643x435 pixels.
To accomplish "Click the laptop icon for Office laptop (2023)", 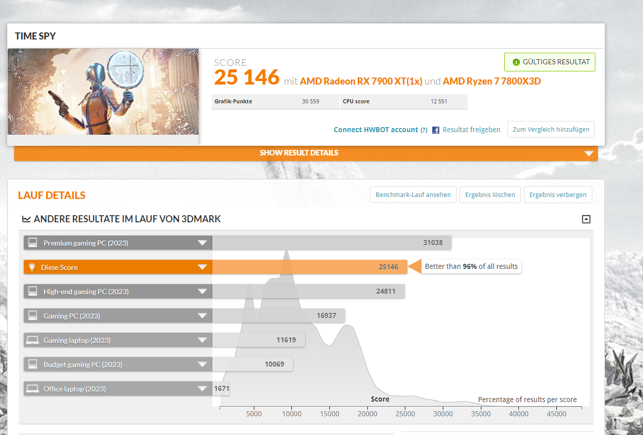I will 33,389.
